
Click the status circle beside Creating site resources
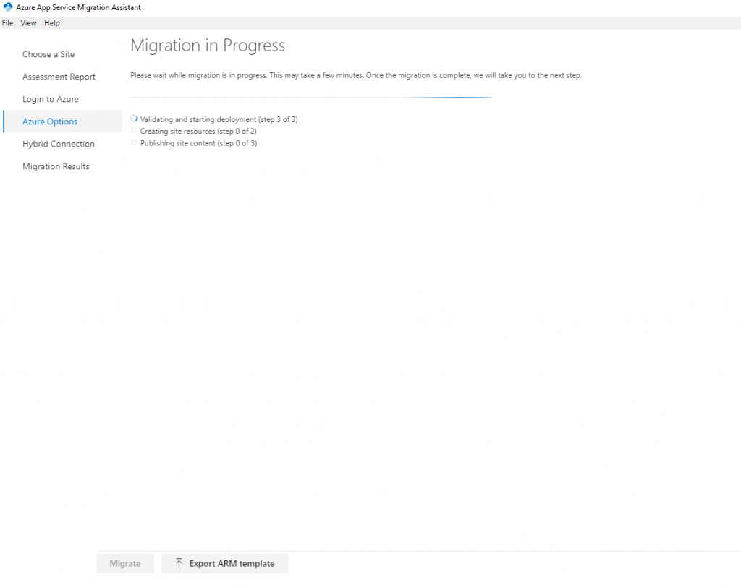pyautogui.click(x=134, y=130)
